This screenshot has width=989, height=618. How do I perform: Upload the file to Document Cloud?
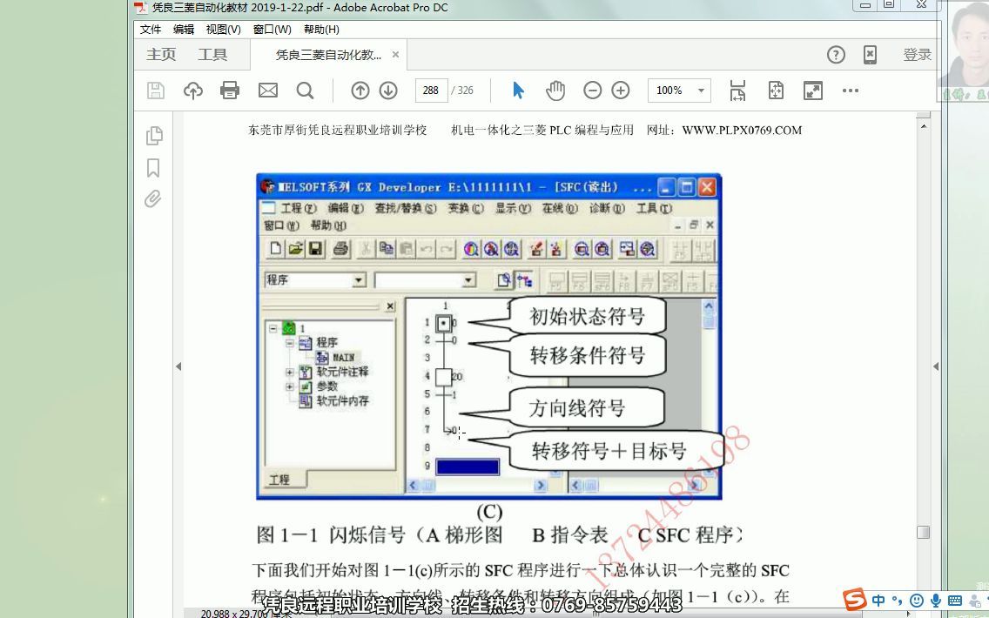(x=192, y=90)
